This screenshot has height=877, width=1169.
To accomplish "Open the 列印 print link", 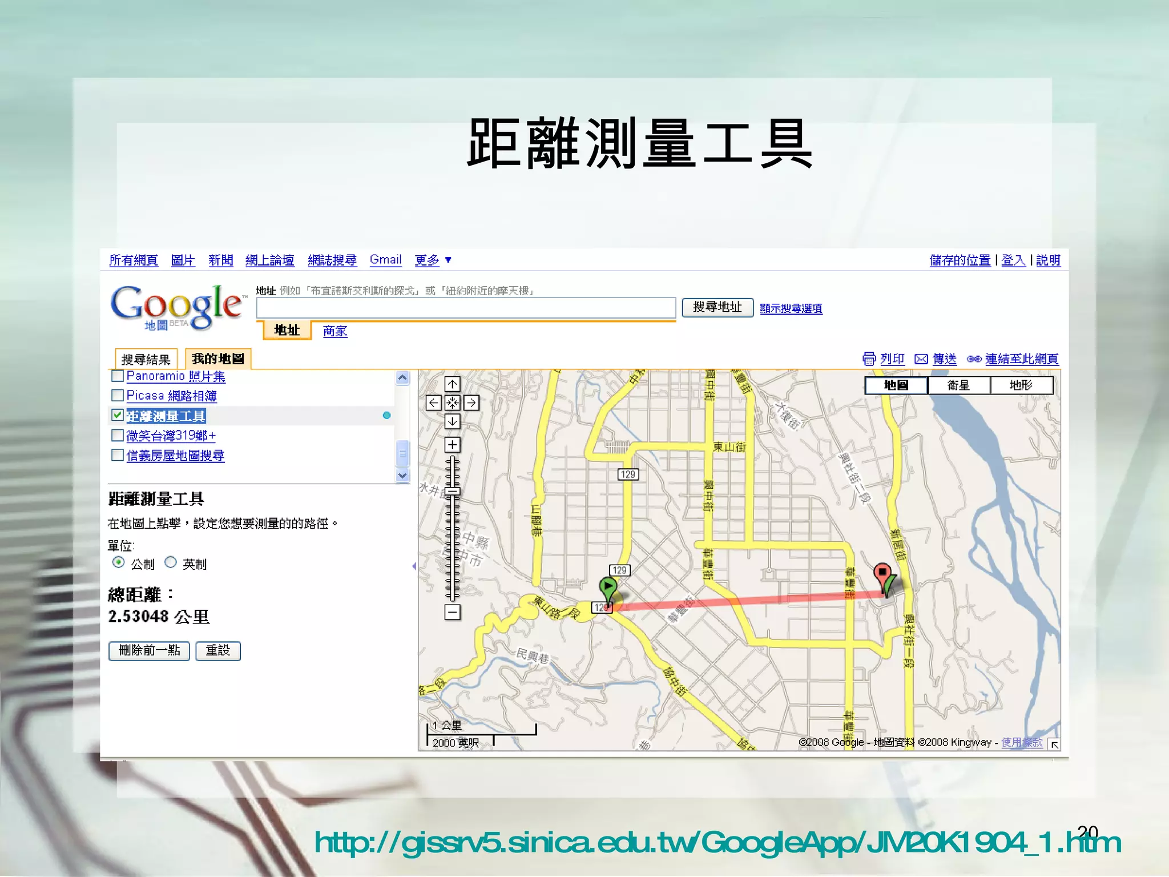I will (892, 359).
